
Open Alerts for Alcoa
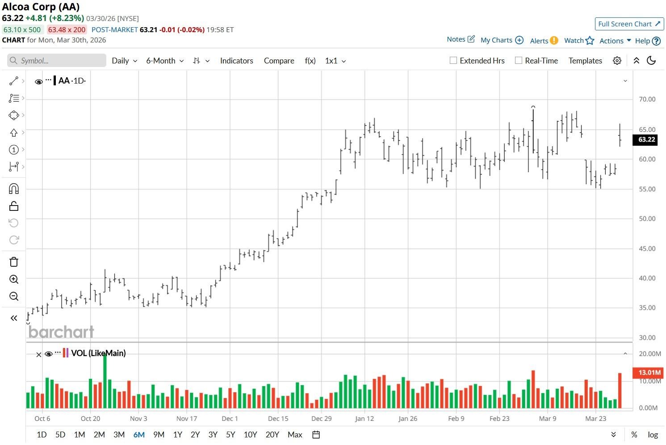click(544, 41)
